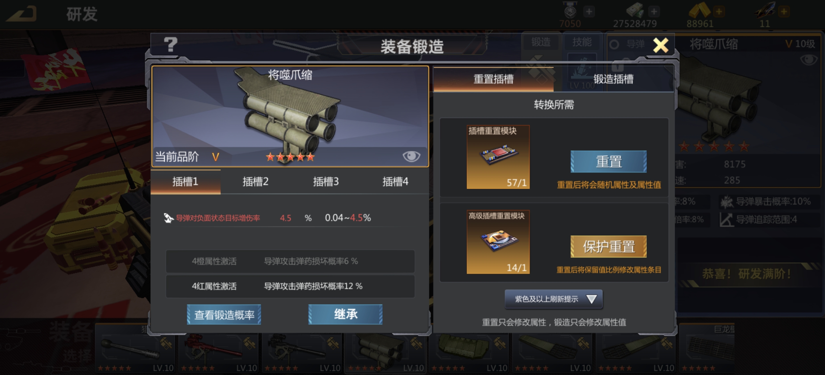
Task: Toggle the eye icon beside V 10级
Action: pyautogui.click(x=808, y=60)
